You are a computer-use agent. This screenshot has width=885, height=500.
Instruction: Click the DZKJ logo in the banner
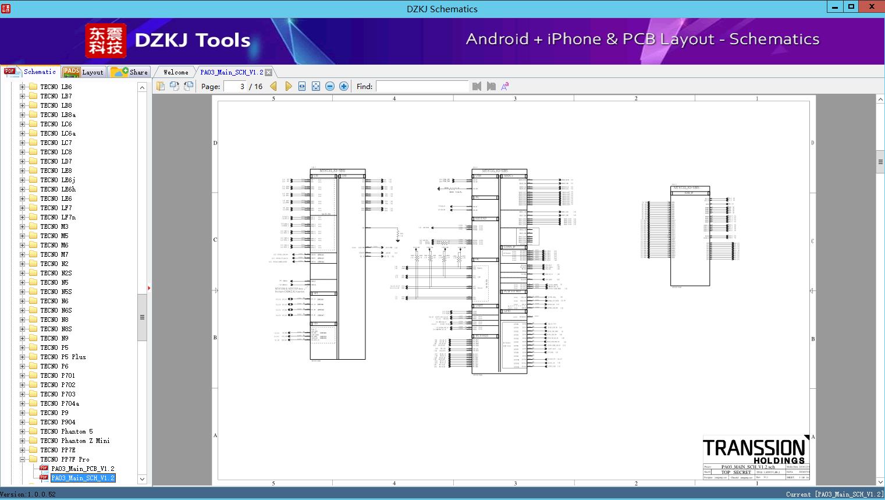point(106,41)
